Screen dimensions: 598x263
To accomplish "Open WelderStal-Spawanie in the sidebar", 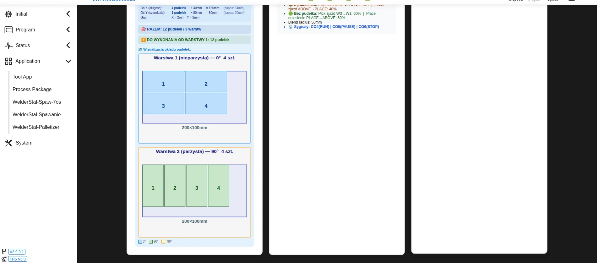I will click(37, 114).
